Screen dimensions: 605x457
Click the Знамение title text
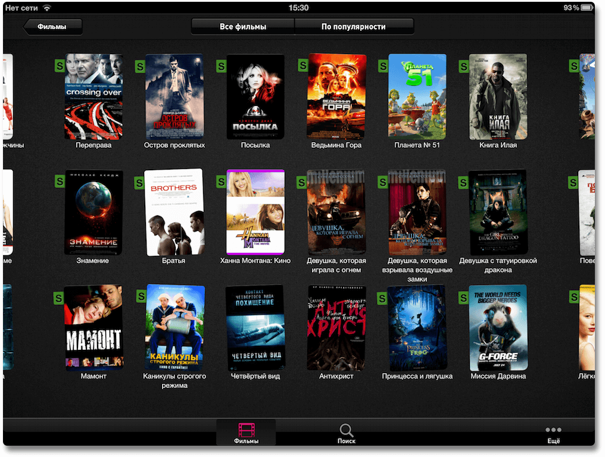coord(93,261)
